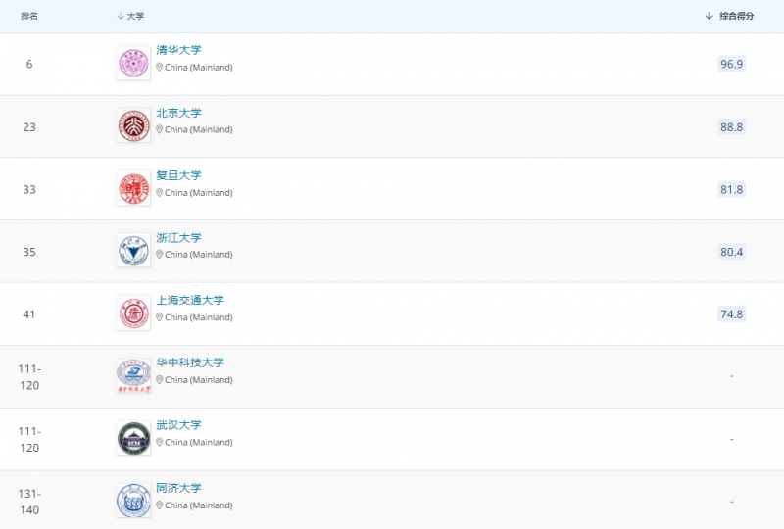Open the 同济大学 link

point(178,488)
